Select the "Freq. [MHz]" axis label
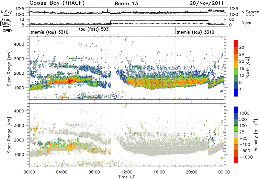The height and width of the screenshot is (179, 259). tap(6, 22)
